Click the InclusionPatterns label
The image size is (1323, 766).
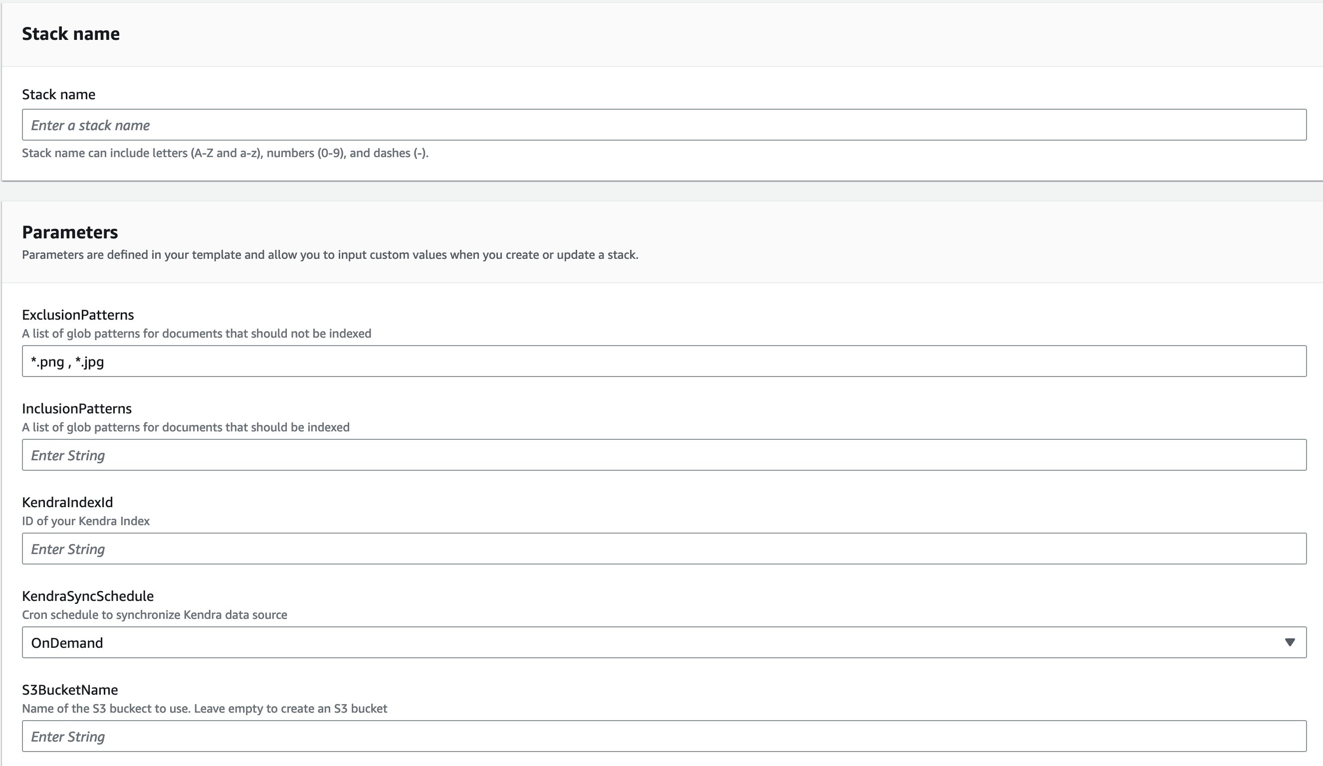point(77,408)
